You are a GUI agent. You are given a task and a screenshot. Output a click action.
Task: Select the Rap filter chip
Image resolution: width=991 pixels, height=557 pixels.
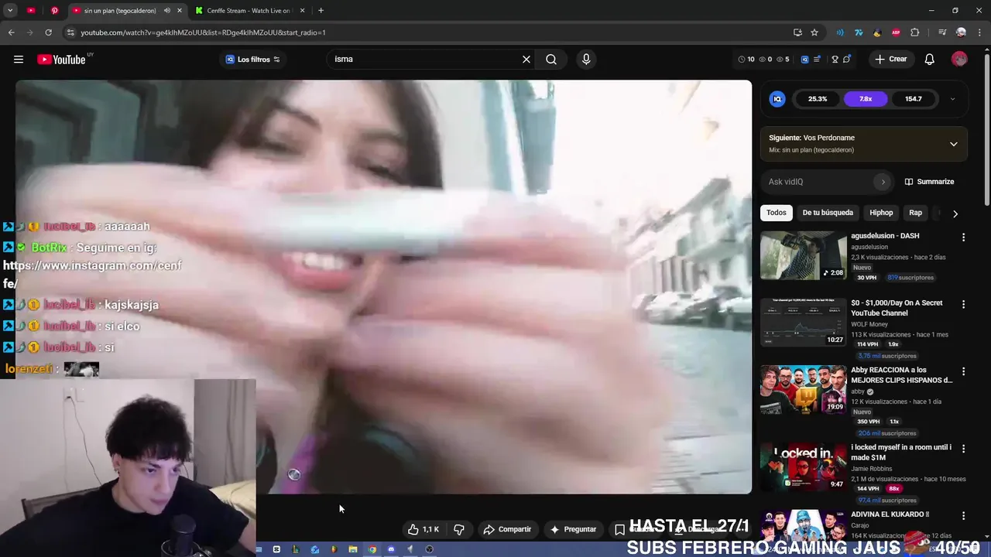point(916,213)
